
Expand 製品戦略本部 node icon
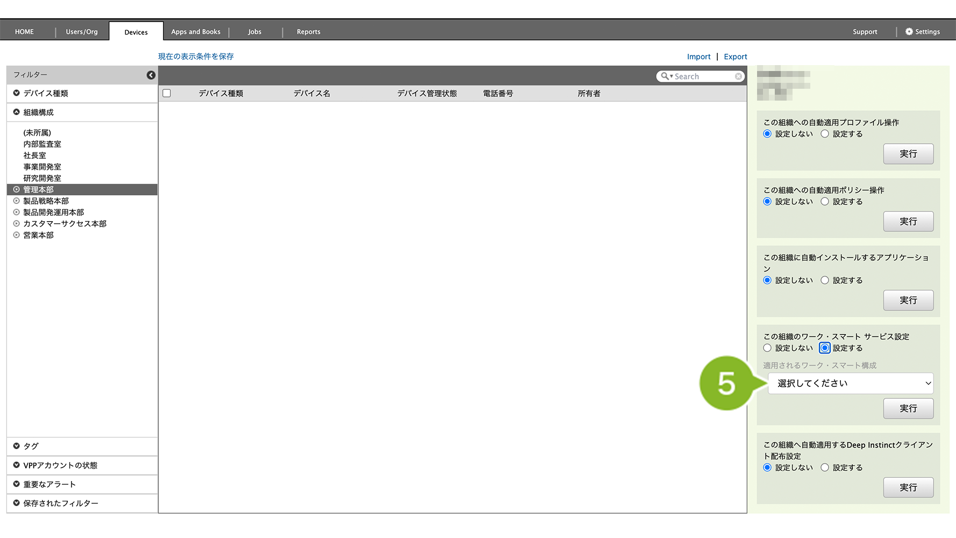coord(17,201)
